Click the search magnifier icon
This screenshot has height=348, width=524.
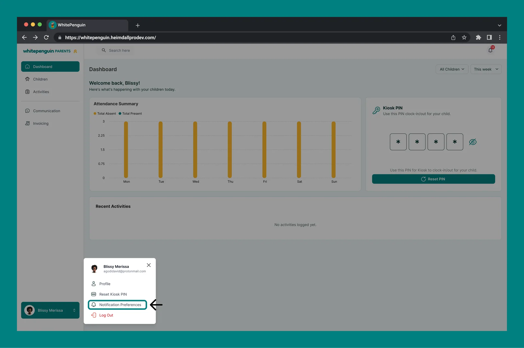pyautogui.click(x=104, y=50)
